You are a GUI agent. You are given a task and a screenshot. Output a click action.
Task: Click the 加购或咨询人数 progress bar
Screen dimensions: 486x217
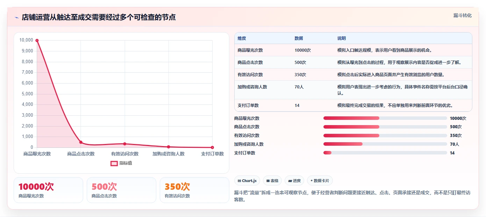click(x=385, y=144)
